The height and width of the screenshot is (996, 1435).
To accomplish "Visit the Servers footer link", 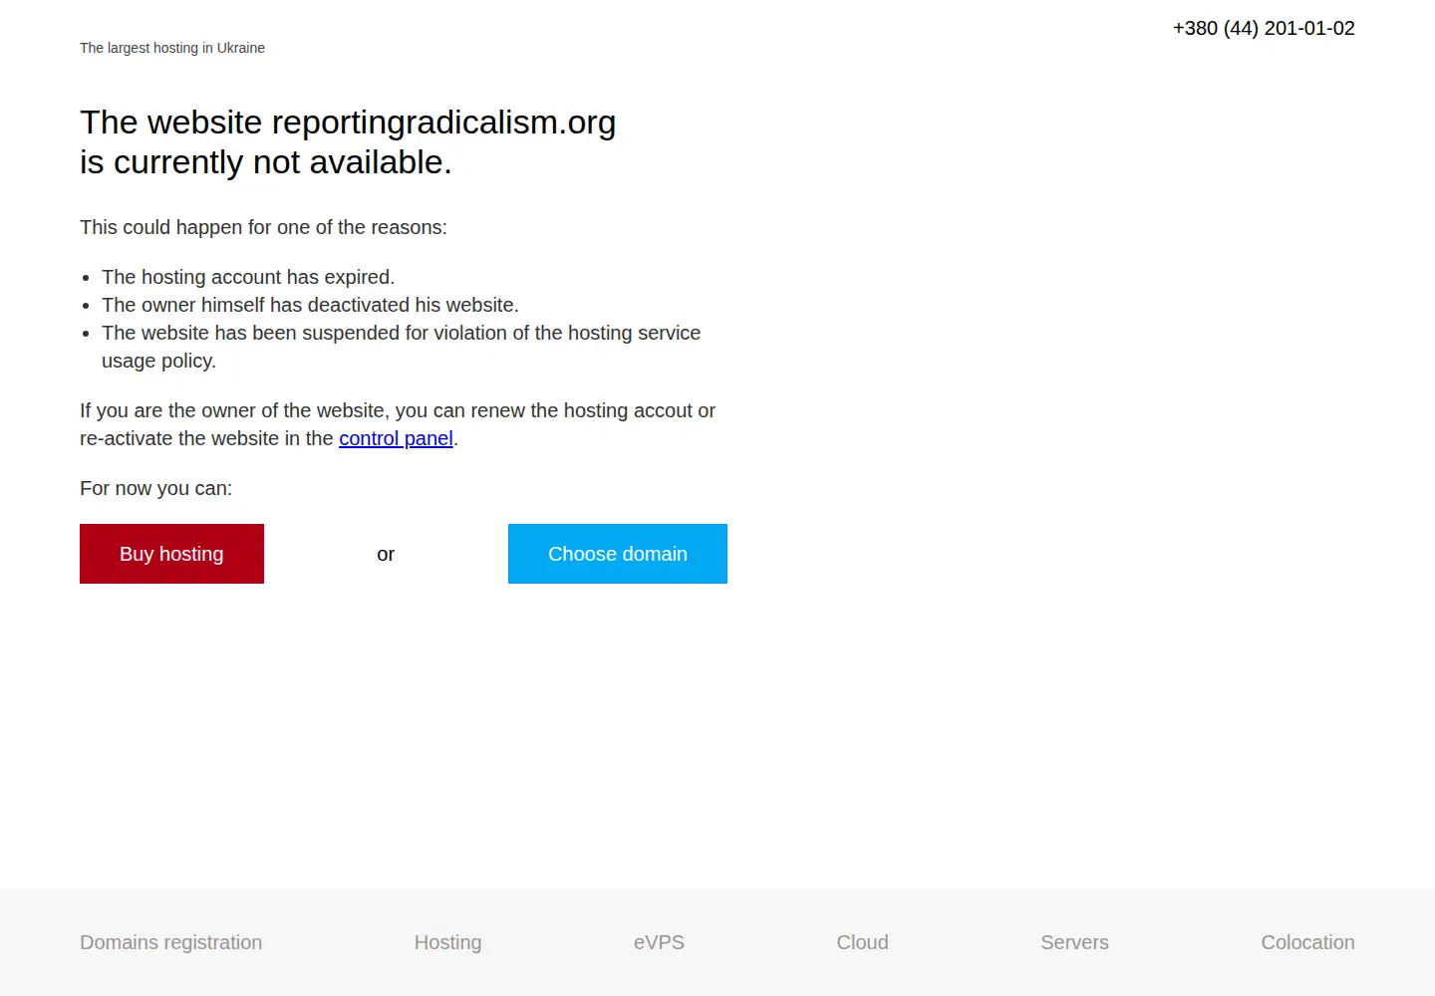I will [x=1074, y=942].
